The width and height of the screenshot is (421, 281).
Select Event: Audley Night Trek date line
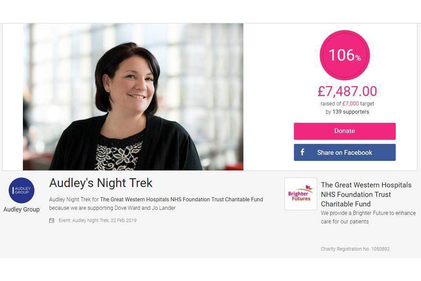pyautogui.click(x=97, y=221)
